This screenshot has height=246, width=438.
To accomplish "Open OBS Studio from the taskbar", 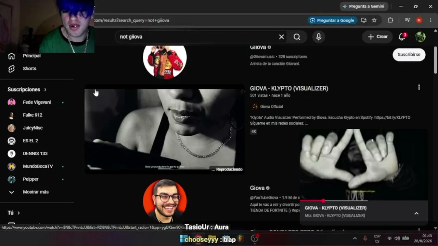I will coord(255,238).
